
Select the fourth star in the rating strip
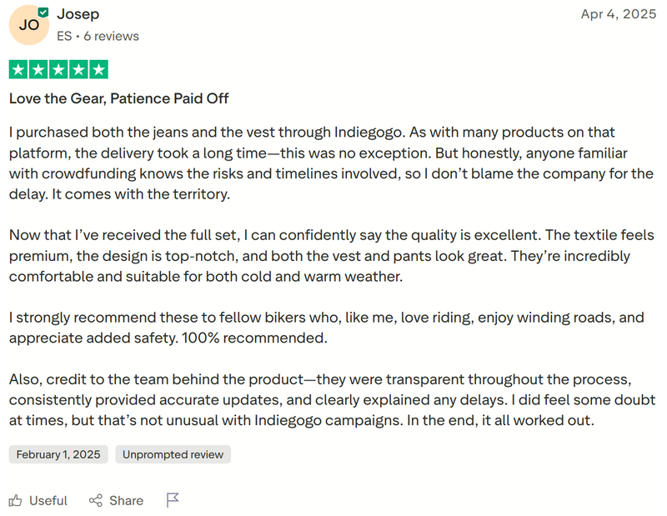pyautogui.click(x=79, y=69)
